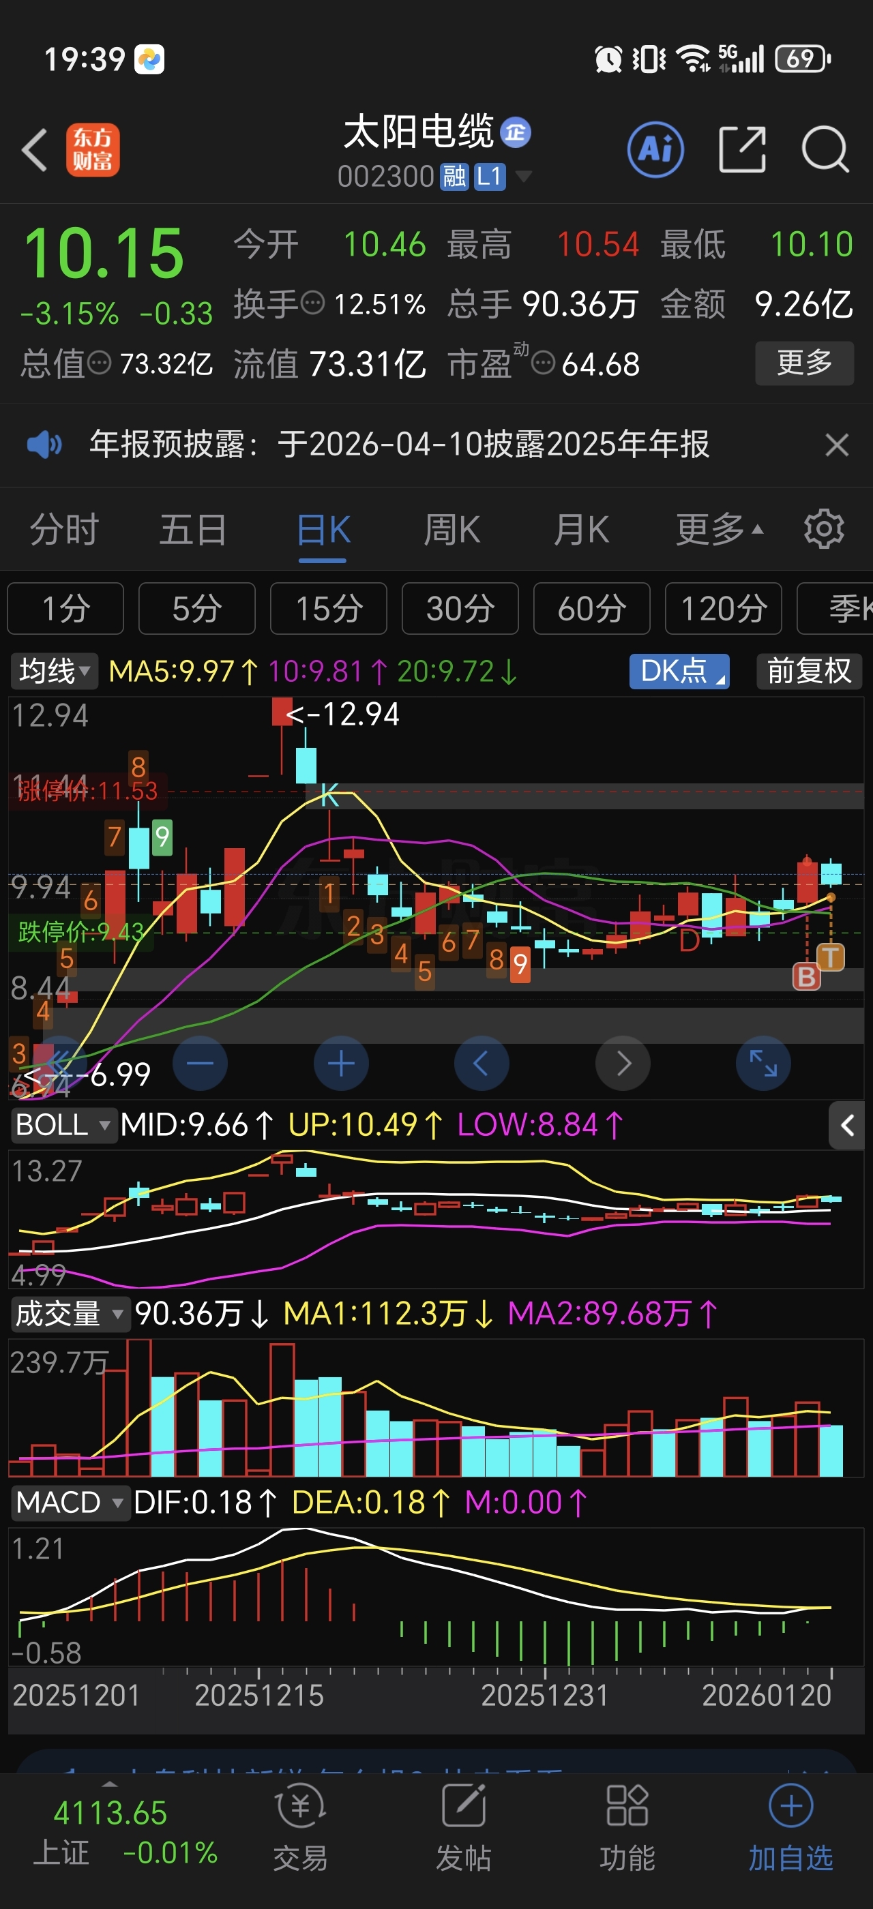Tap the speaker announcement icon

point(44,445)
